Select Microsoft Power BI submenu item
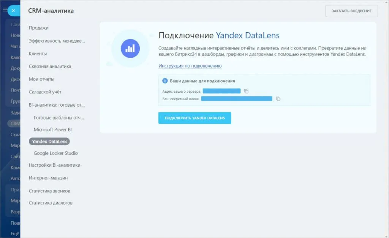 coord(53,130)
